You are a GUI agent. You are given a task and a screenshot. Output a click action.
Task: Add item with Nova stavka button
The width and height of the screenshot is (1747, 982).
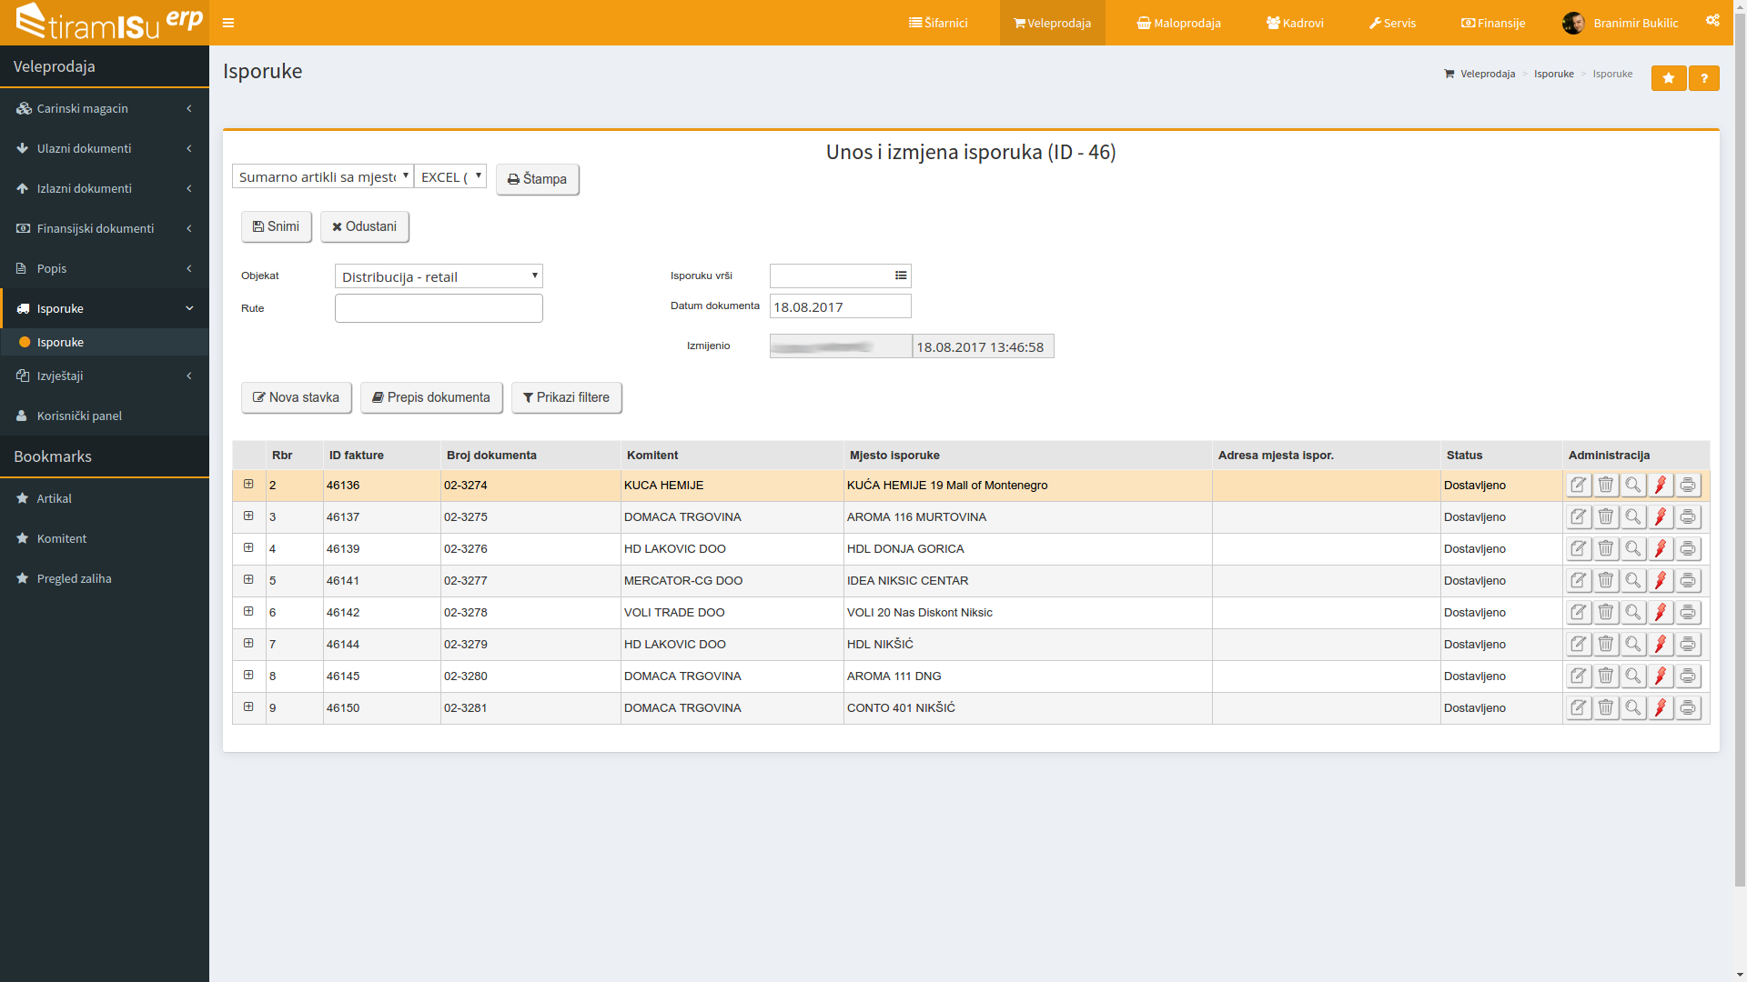[296, 397]
